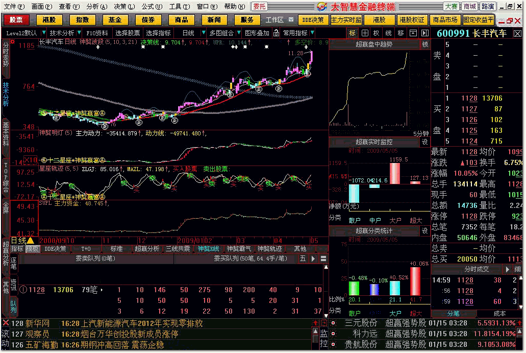This screenshot has width=526, height=353.
Task: Click the collapse-panel icon beside 移
Action: pyautogui.click(x=413, y=33)
